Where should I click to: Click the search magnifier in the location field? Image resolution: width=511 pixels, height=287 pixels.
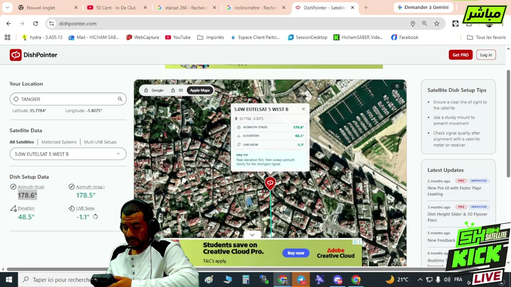(x=120, y=99)
